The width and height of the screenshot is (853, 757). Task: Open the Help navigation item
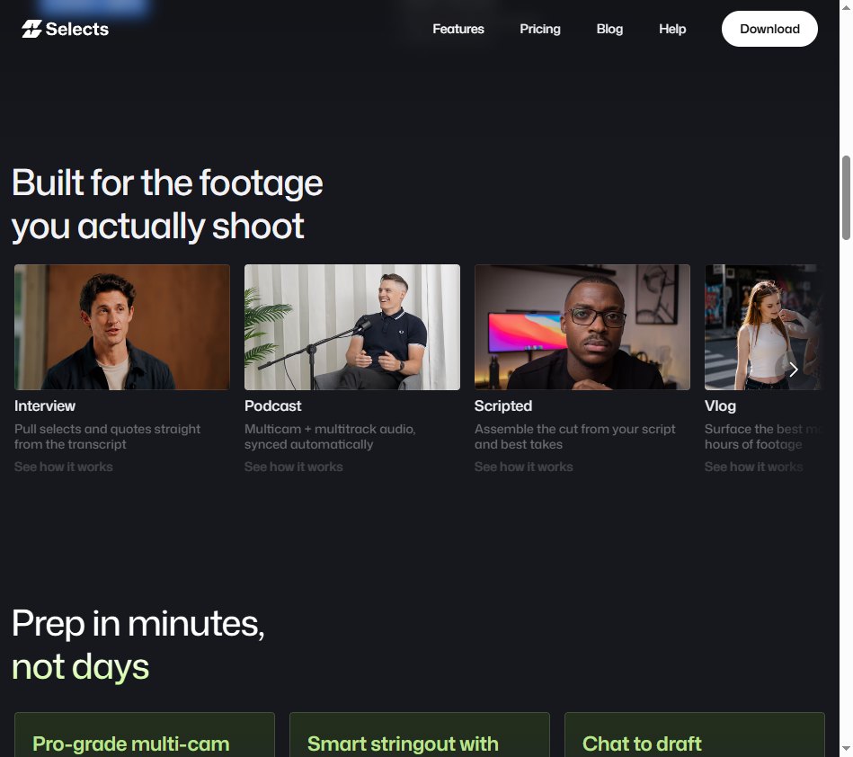[x=672, y=29]
